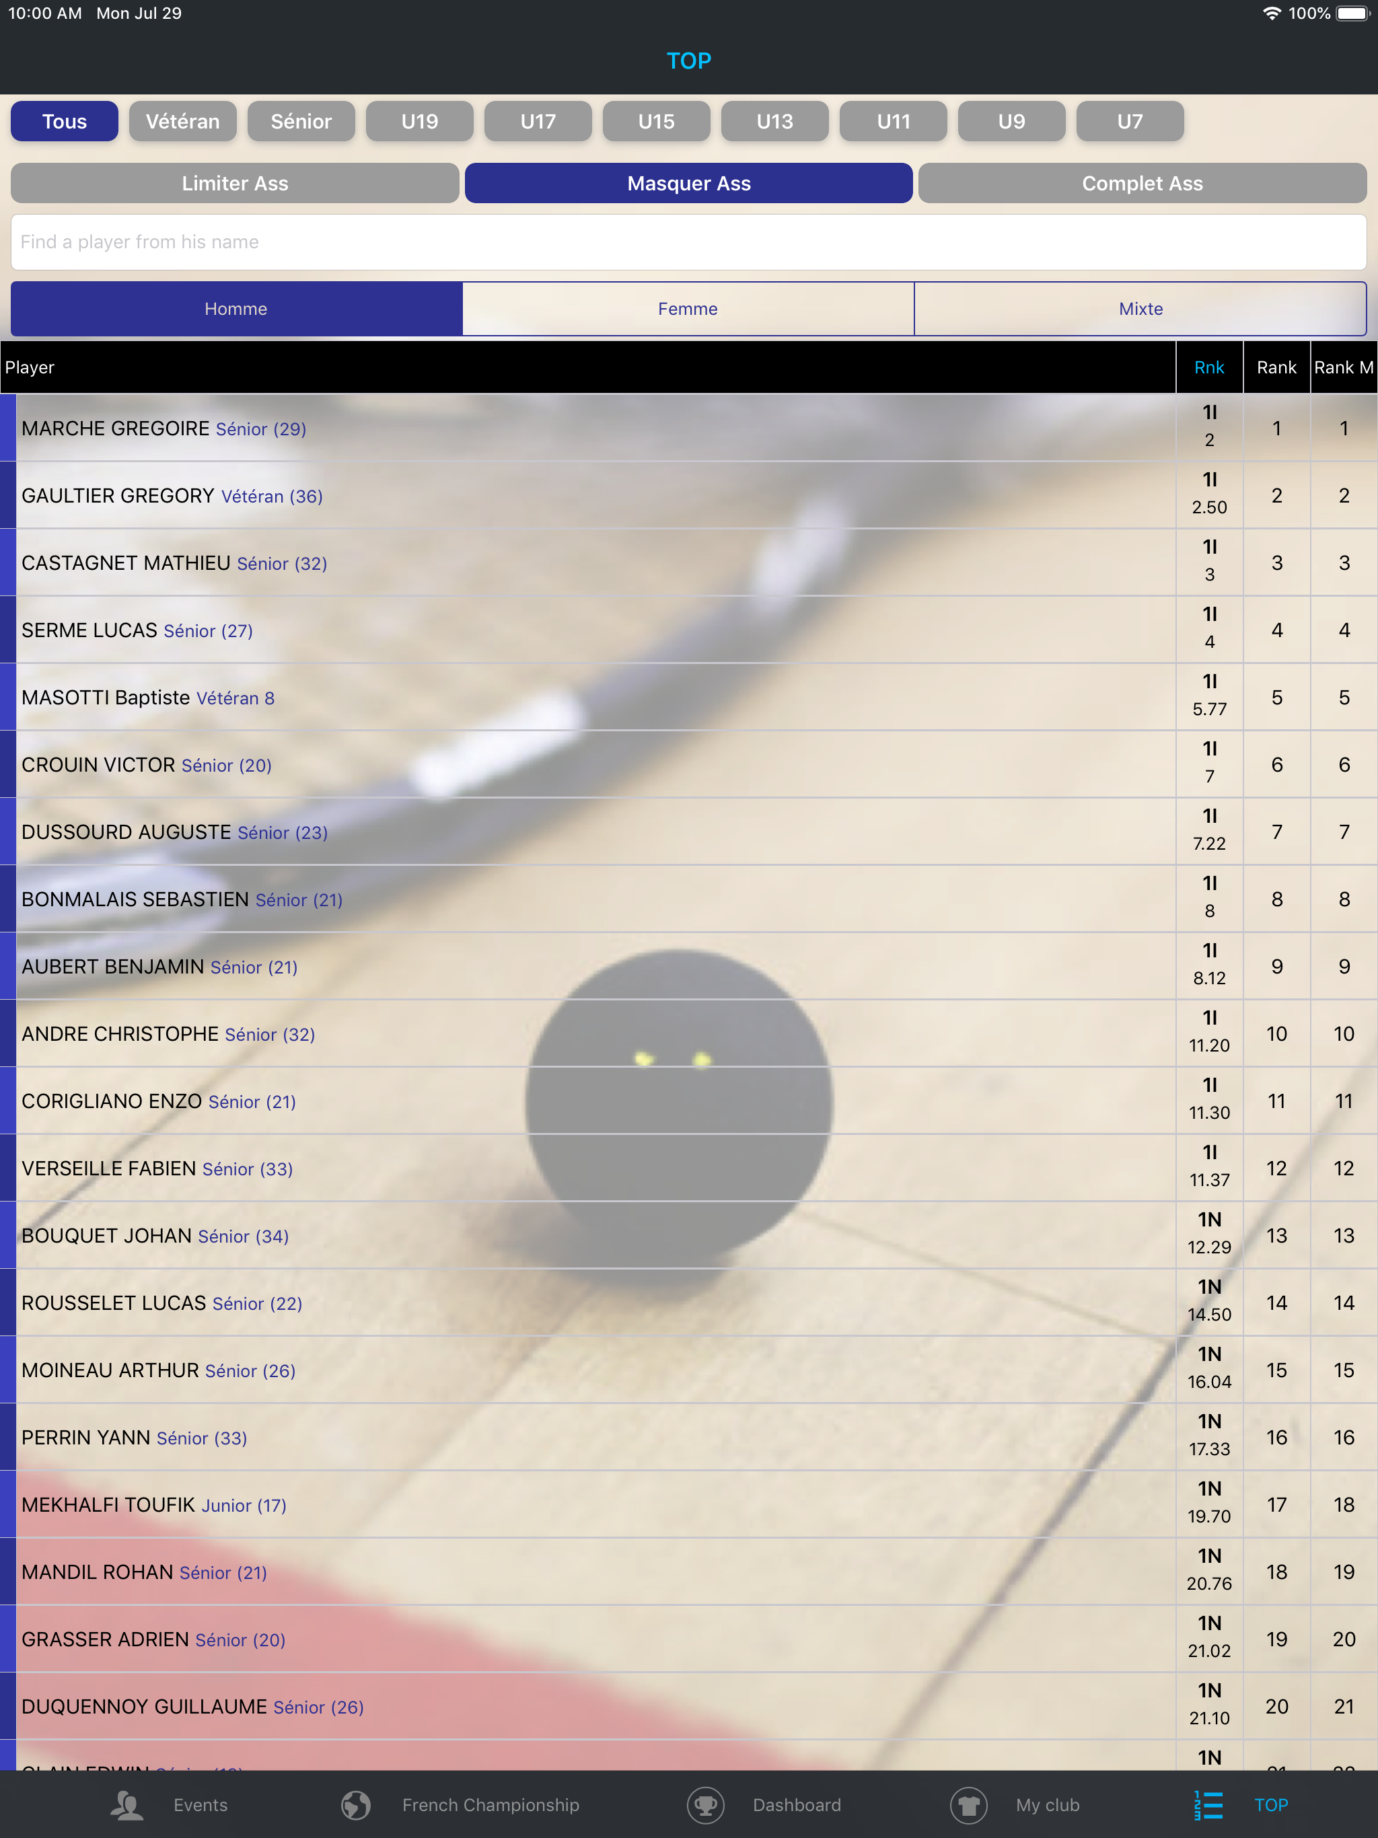
Task: Enable Limiter Ass filter
Action: click(234, 184)
